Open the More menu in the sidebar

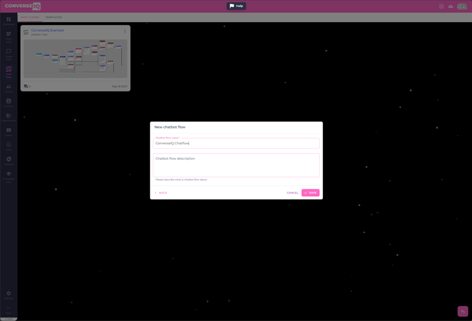[8, 310]
